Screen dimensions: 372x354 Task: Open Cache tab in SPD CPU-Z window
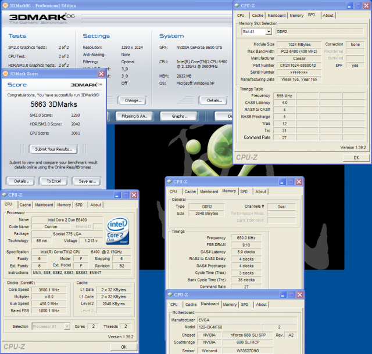click(257, 16)
